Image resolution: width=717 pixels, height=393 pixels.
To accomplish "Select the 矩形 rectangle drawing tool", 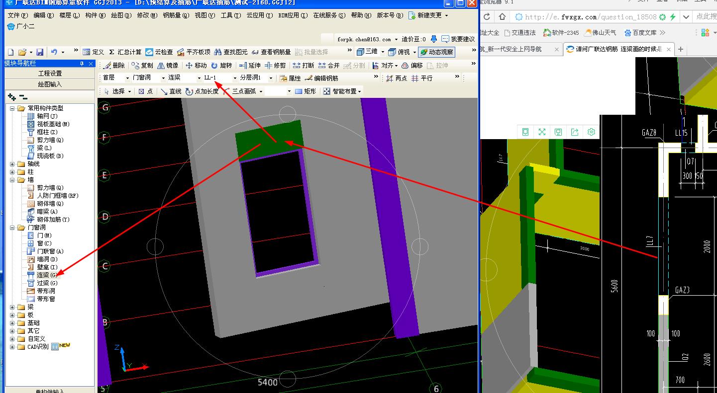I will point(306,91).
